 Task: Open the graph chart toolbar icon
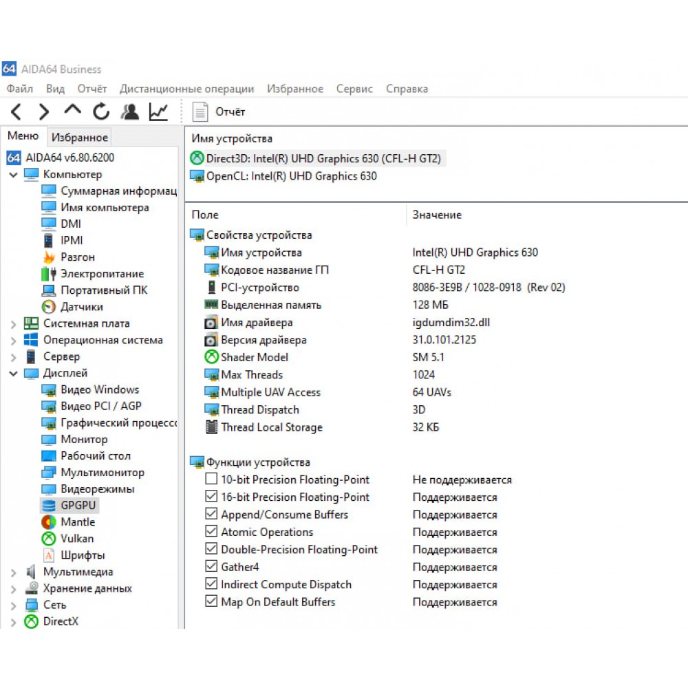pos(158,111)
